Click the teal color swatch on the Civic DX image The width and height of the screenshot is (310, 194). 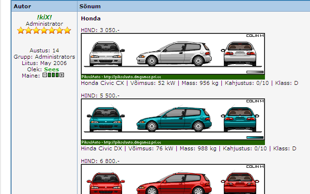pyautogui.click(x=255, y=138)
